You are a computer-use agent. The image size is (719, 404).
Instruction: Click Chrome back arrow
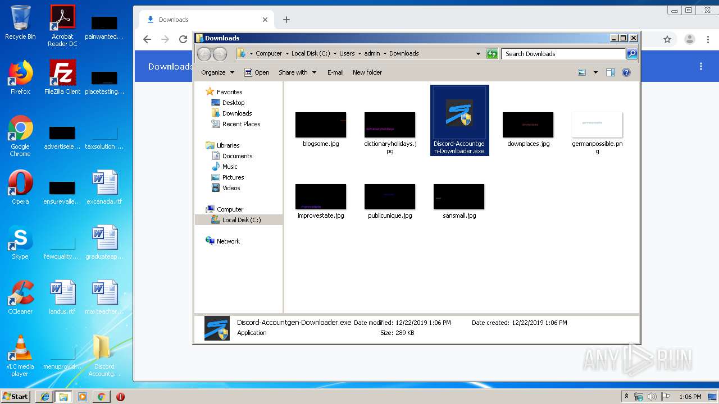pyautogui.click(x=147, y=39)
